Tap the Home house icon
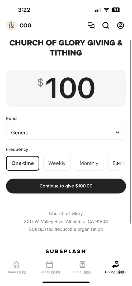132x286 pixels. tap(16, 264)
